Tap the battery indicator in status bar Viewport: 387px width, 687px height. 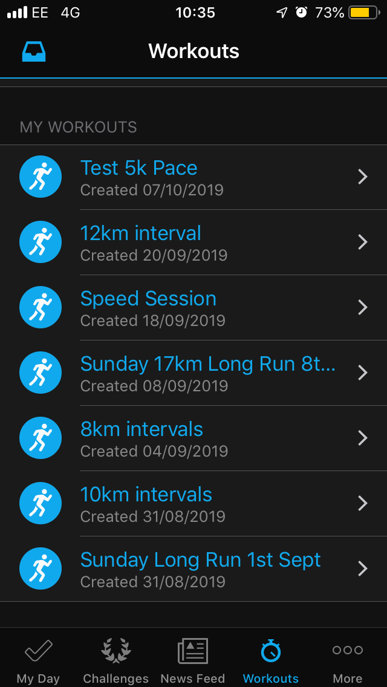click(363, 12)
